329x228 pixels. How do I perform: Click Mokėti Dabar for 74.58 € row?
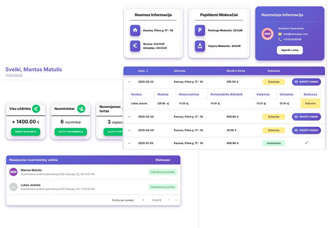[306, 130]
